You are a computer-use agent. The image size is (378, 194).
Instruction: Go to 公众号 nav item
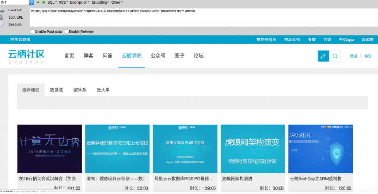[x=158, y=56]
